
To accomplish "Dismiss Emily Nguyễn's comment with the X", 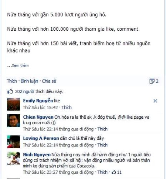I will click(155, 101).
